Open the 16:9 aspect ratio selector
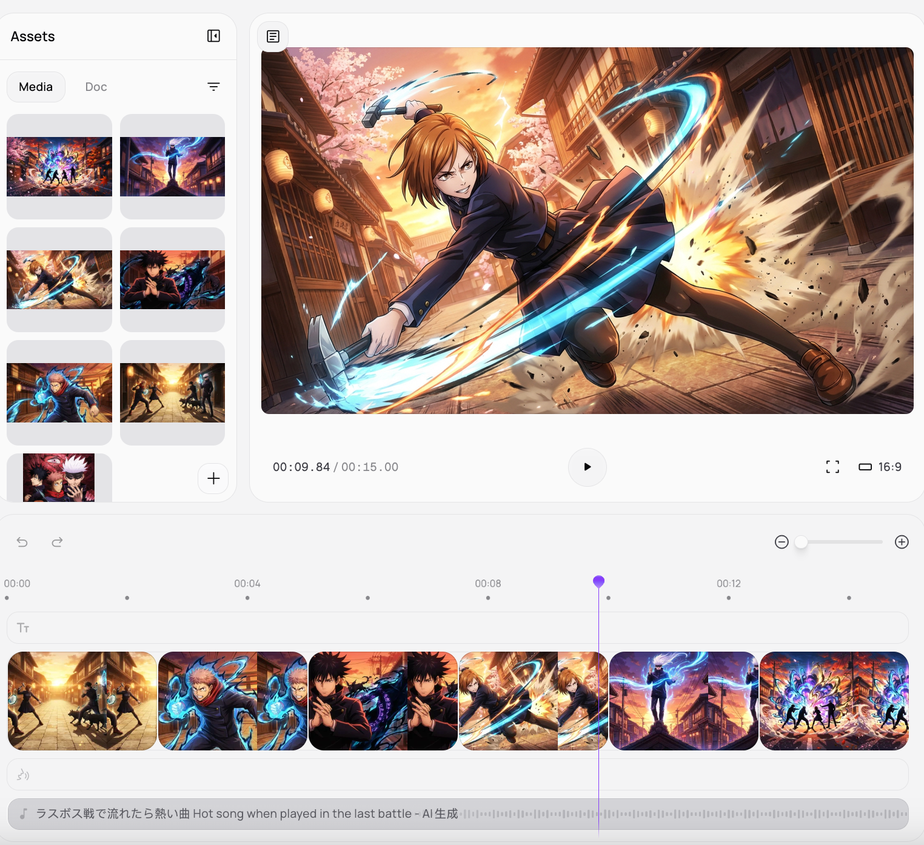The image size is (924, 845). pos(880,467)
